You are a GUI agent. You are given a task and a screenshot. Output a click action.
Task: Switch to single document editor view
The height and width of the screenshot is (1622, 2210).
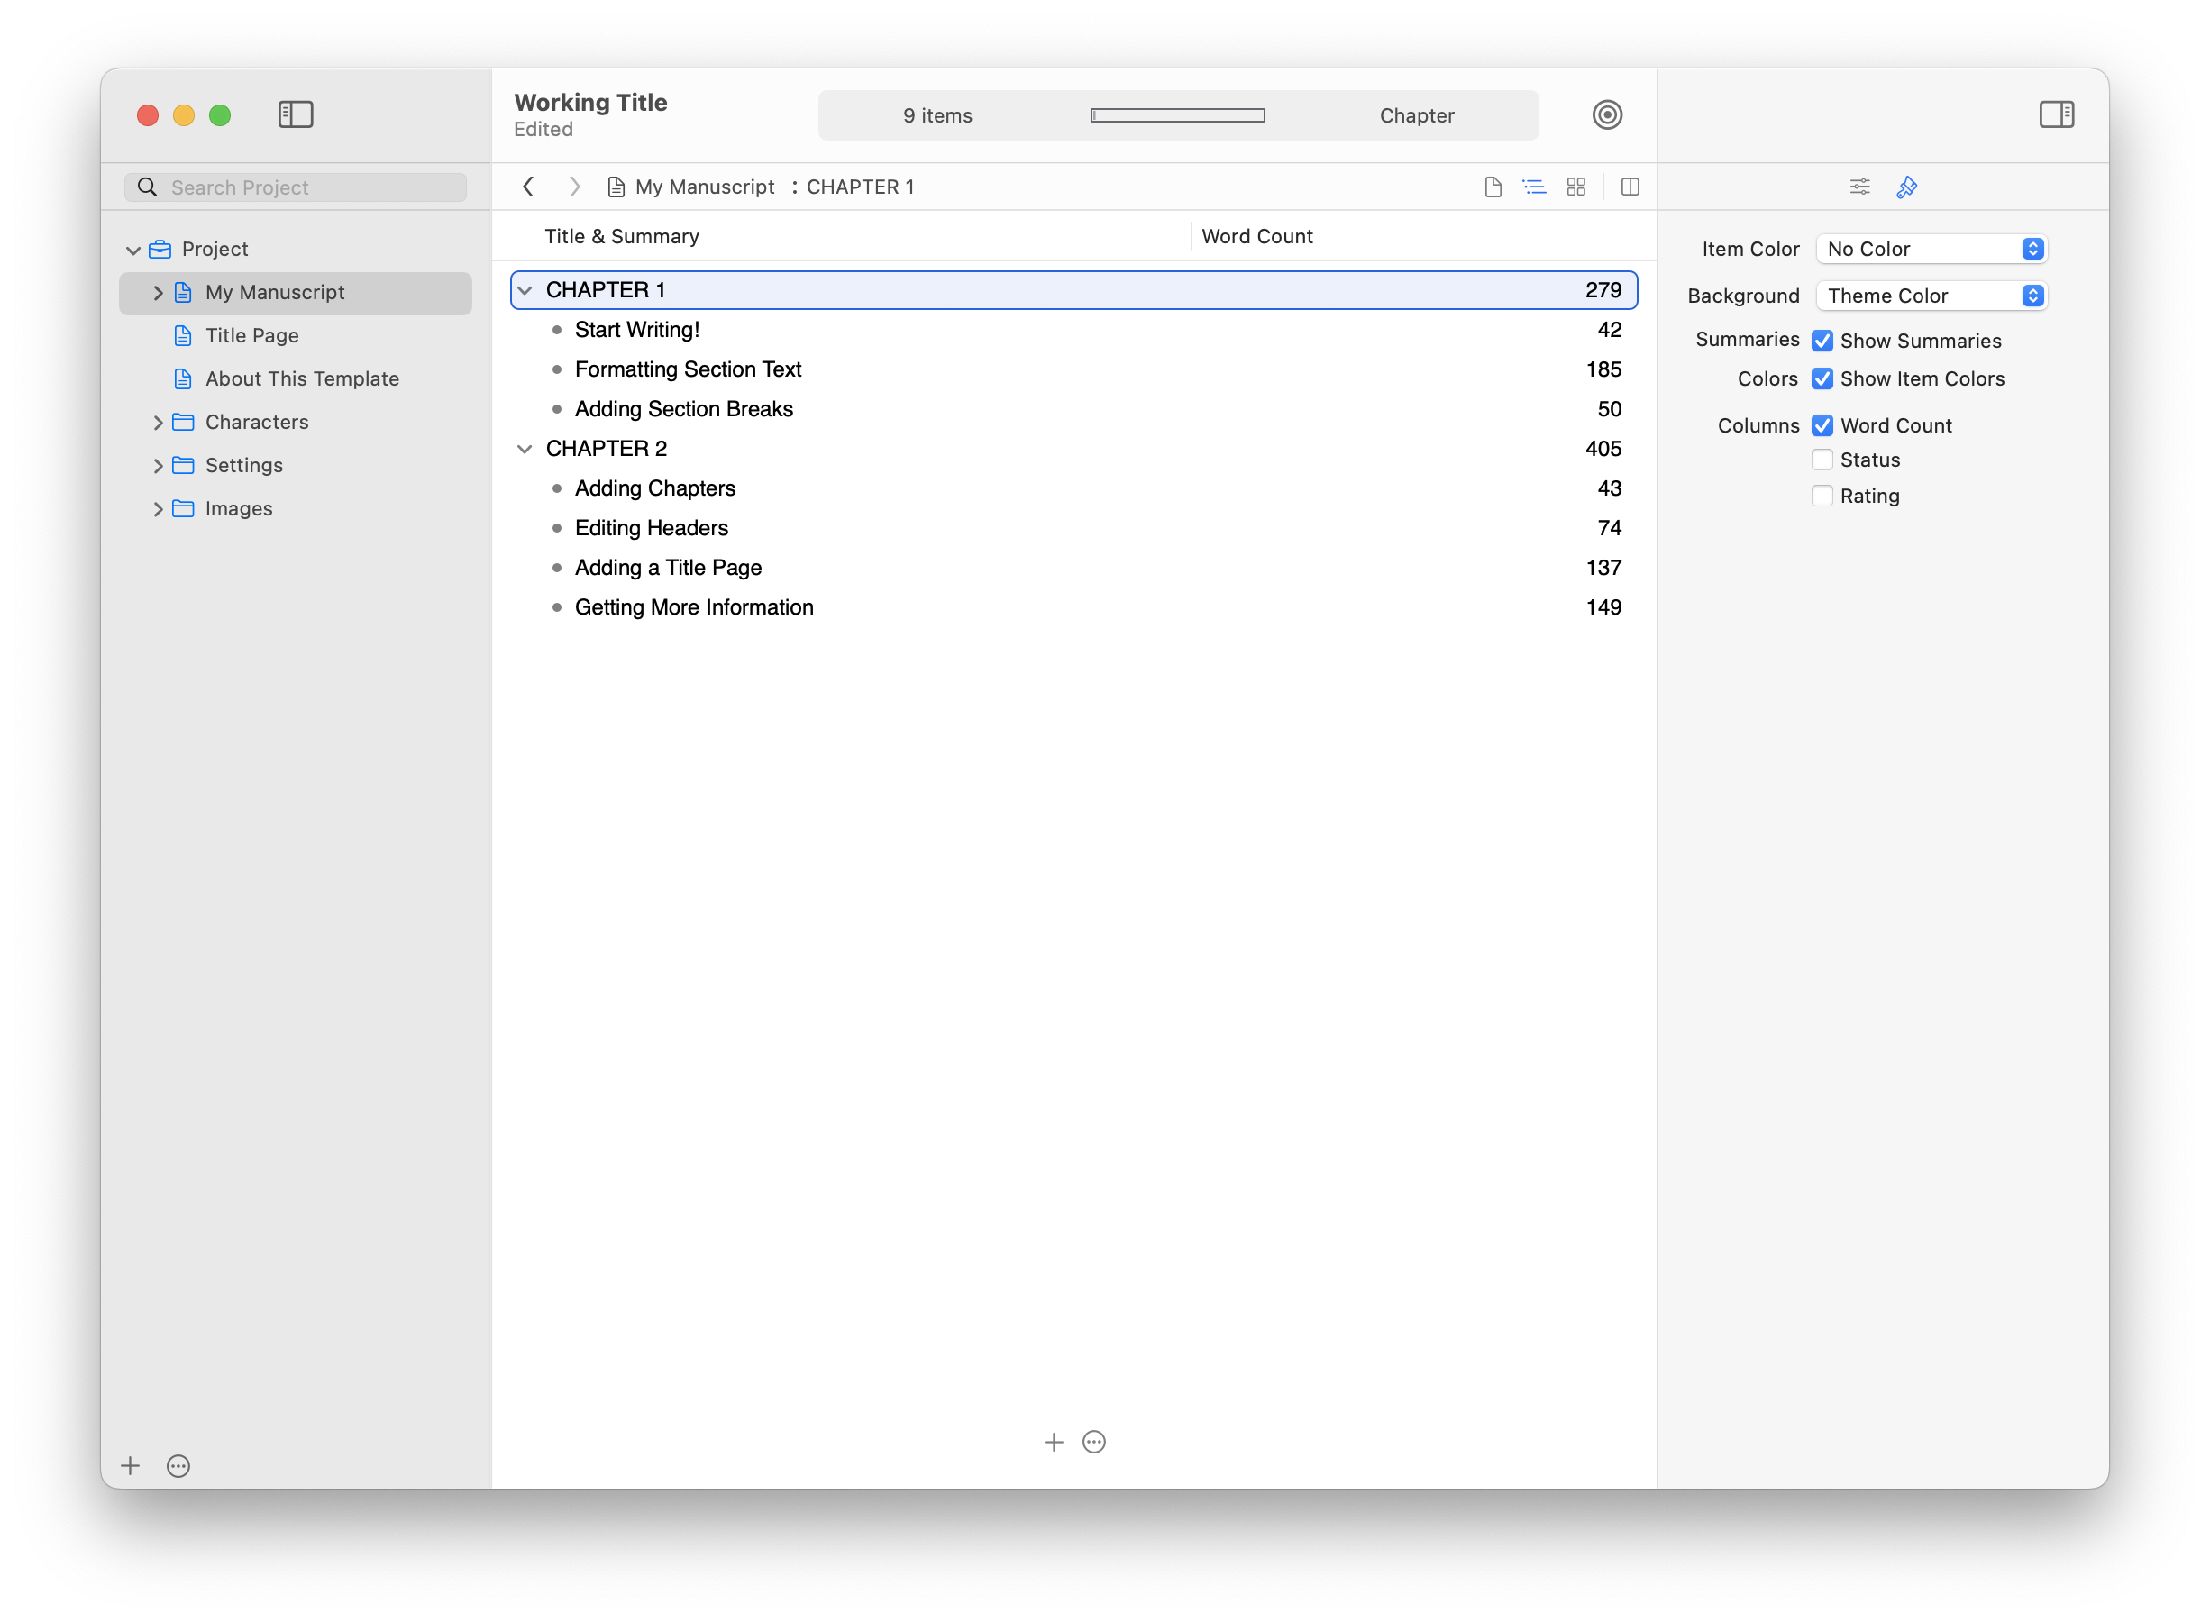pos(1493,187)
